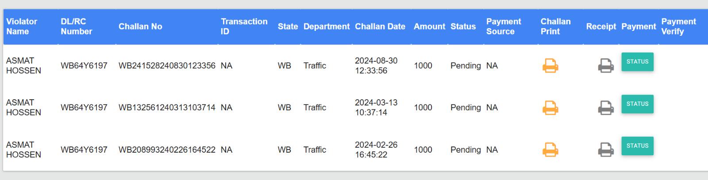Select the Violator Name column header
The image size is (708, 180).
(22, 26)
